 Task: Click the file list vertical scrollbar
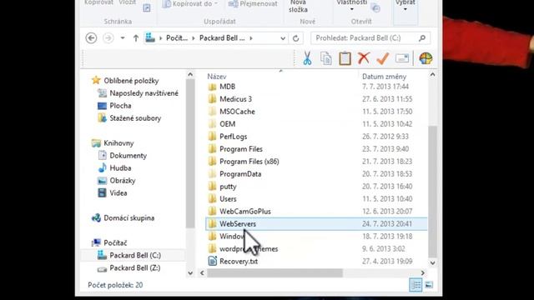(432, 192)
